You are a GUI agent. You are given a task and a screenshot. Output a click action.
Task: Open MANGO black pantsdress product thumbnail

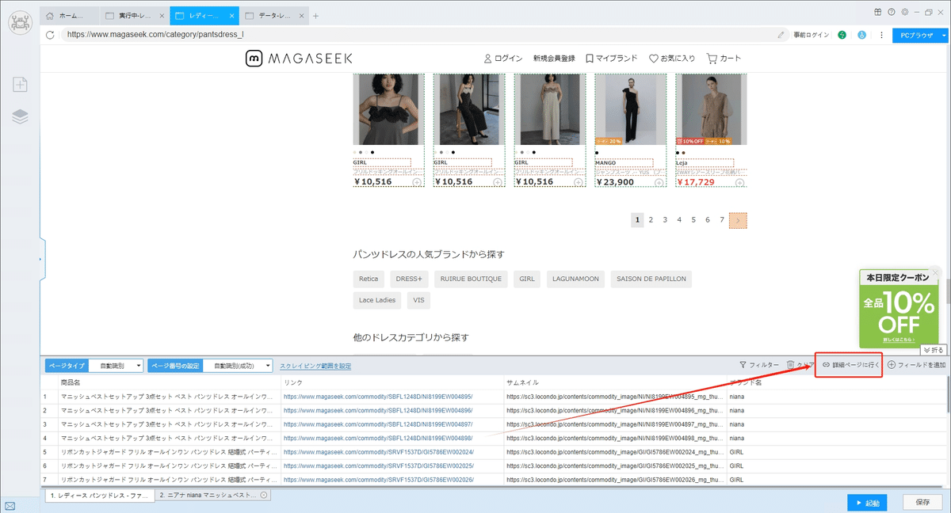point(630,109)
